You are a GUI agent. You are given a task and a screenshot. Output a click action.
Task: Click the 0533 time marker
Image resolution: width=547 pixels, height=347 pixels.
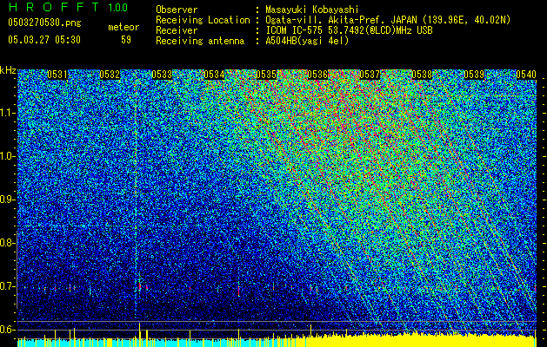pyautogui.click(x=162, y=75)
